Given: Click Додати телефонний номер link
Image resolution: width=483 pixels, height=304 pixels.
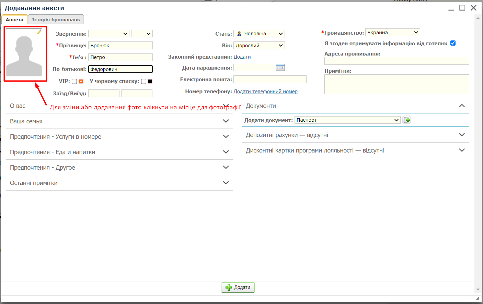Looking at the screenshot, I should tap(265, 92).
